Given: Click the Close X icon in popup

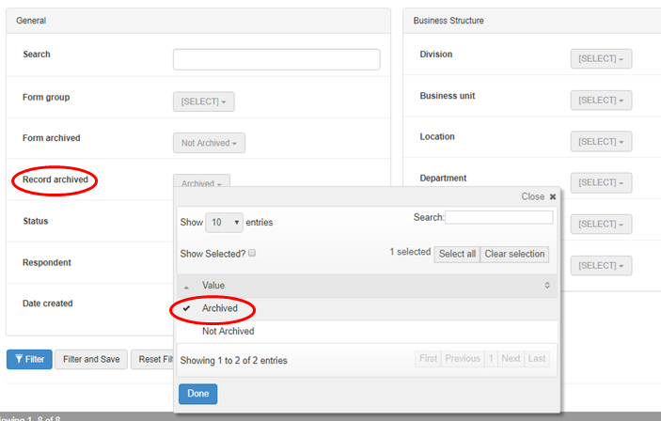Looking at the screenshot, I should tap(552, 197).
